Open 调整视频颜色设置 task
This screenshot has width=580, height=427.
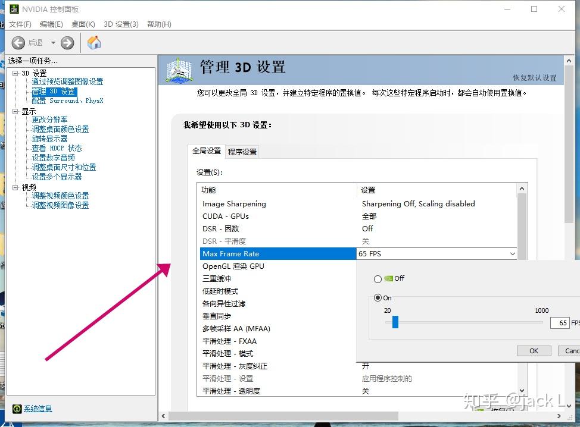pos(60,196)
